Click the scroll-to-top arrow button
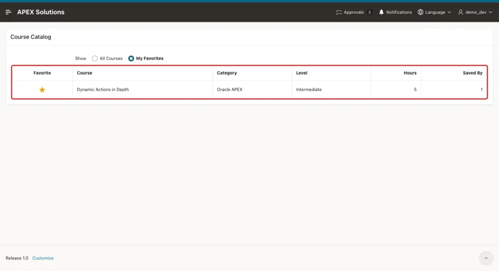Image resolution: width=499 pixels, height=271 pixels. click(486, 258)
